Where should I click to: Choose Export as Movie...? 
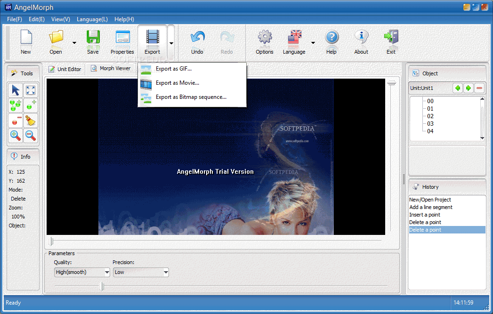click(192, 83)
